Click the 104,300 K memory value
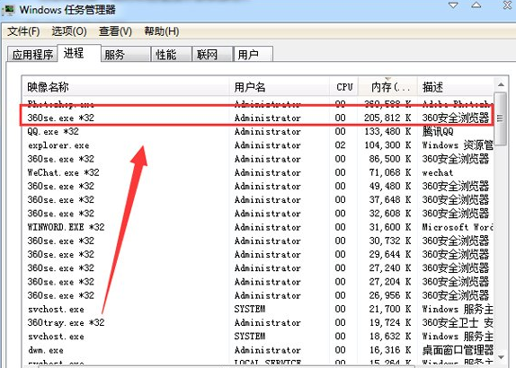516x368 pixels. point(387,145)
